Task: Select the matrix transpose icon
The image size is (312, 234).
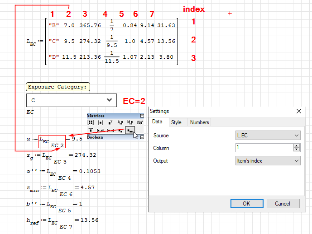Action: (x=110, y=122)
